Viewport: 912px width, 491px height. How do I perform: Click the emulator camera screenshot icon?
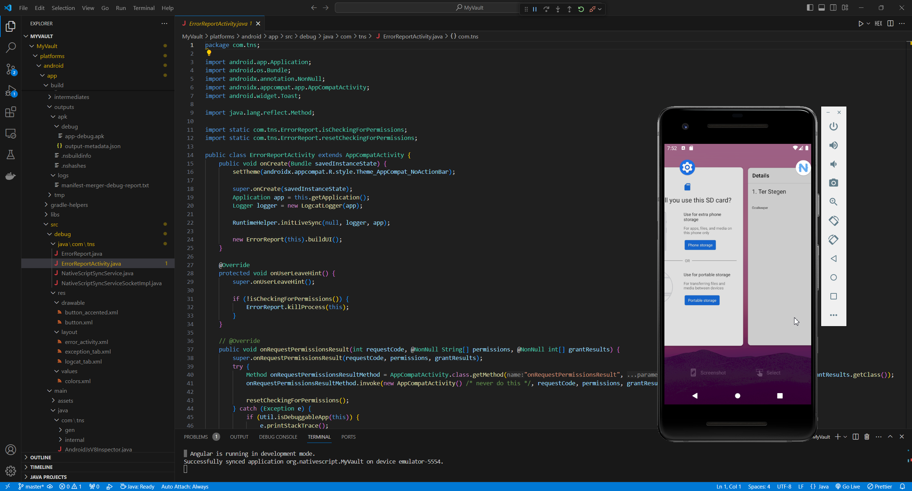click(833, 183)
